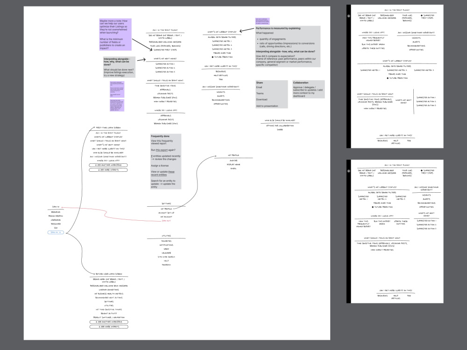Viewport: 467px width, 350px height.
Task: Select "Teams" in the gray Share note
Action: pos(260,93)
